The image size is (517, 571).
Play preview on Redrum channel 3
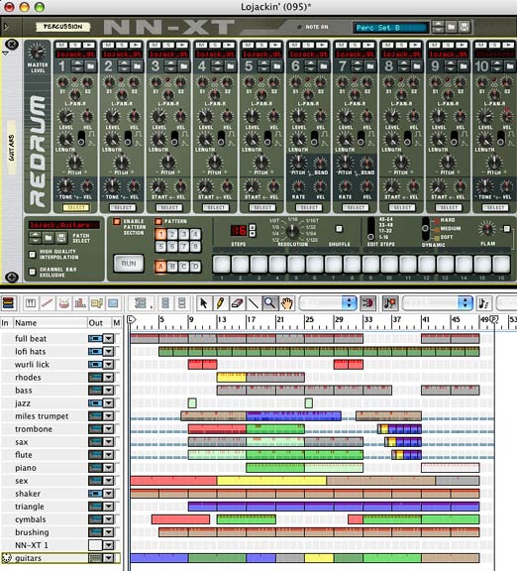(182, 45)
